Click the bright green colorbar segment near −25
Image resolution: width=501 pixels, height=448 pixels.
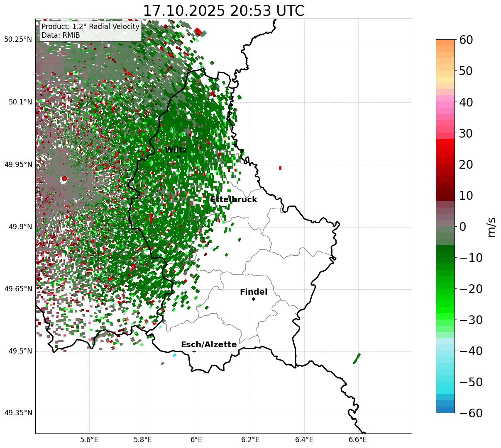(x=445, y=304)
